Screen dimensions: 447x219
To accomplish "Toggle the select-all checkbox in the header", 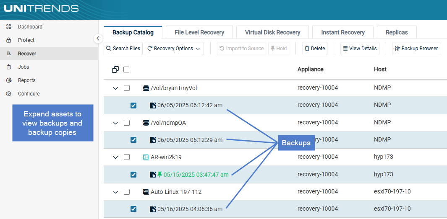I will (126, 70).
